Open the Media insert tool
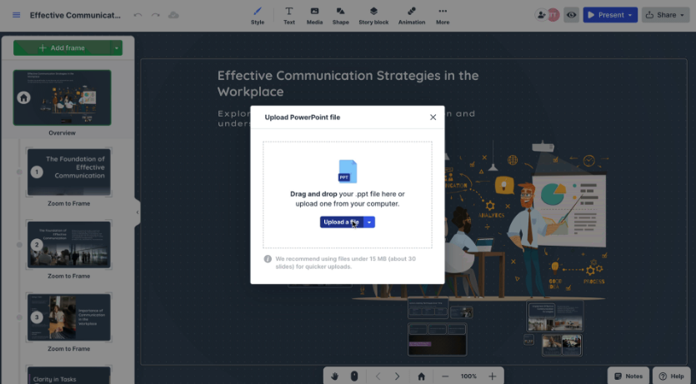The height and width of the screenshot is (384, 696). click(x=314, y=15)
